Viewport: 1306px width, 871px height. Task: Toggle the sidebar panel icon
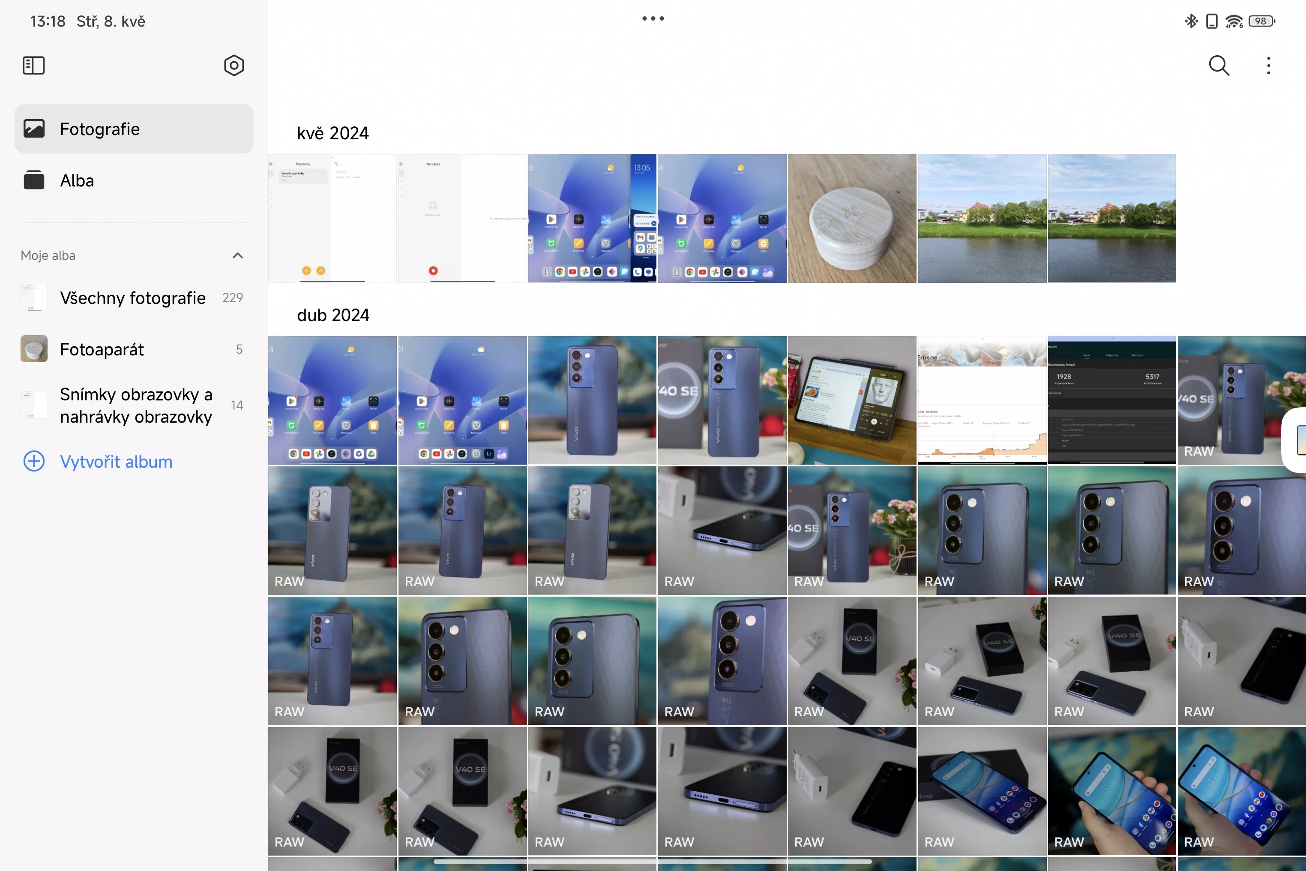33,66
